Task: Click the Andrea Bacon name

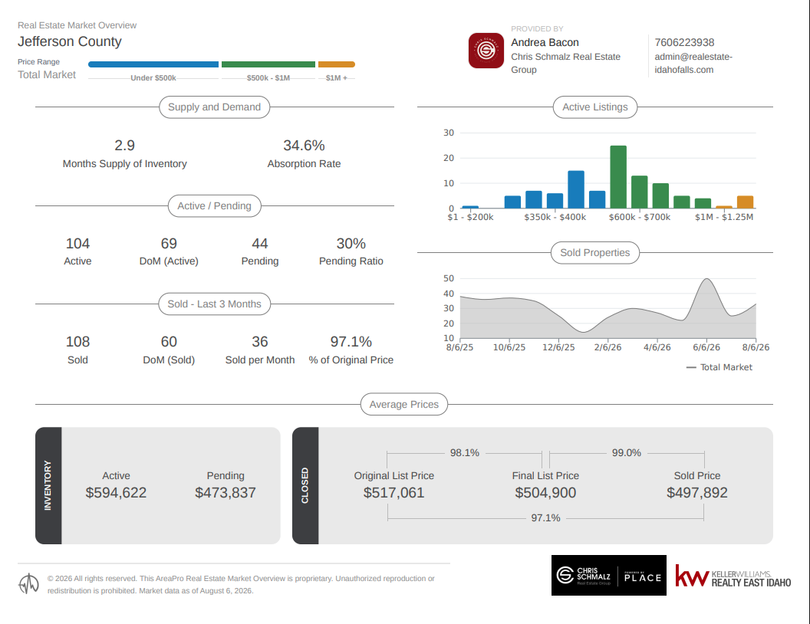Action: 545,42
